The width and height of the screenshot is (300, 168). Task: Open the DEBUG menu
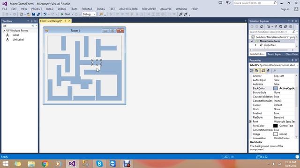click(62, 9)
